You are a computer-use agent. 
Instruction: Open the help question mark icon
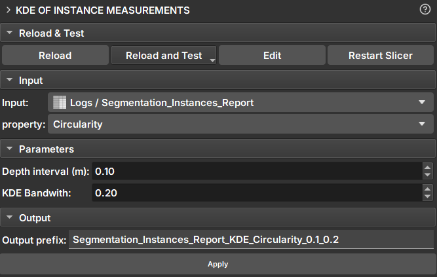click(425, 10)
